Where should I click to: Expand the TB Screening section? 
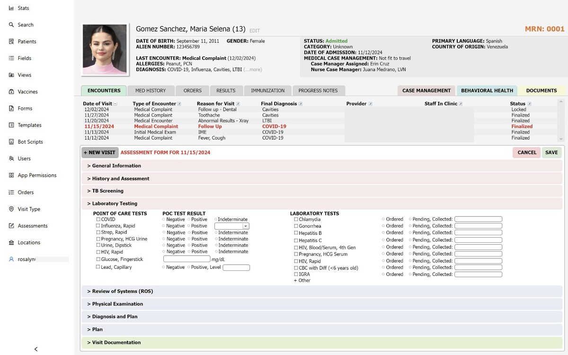pos(322,191)
